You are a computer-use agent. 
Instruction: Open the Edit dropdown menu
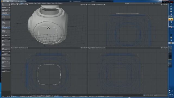pyautogui.click(x=6, y=5)
